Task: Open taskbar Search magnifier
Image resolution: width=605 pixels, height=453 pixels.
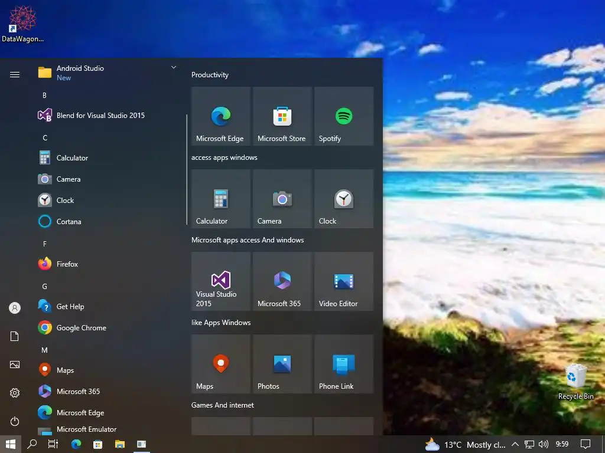Action: point(32,444)
